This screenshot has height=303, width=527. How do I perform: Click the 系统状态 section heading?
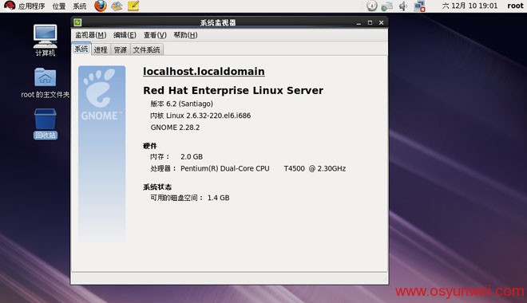157,187
